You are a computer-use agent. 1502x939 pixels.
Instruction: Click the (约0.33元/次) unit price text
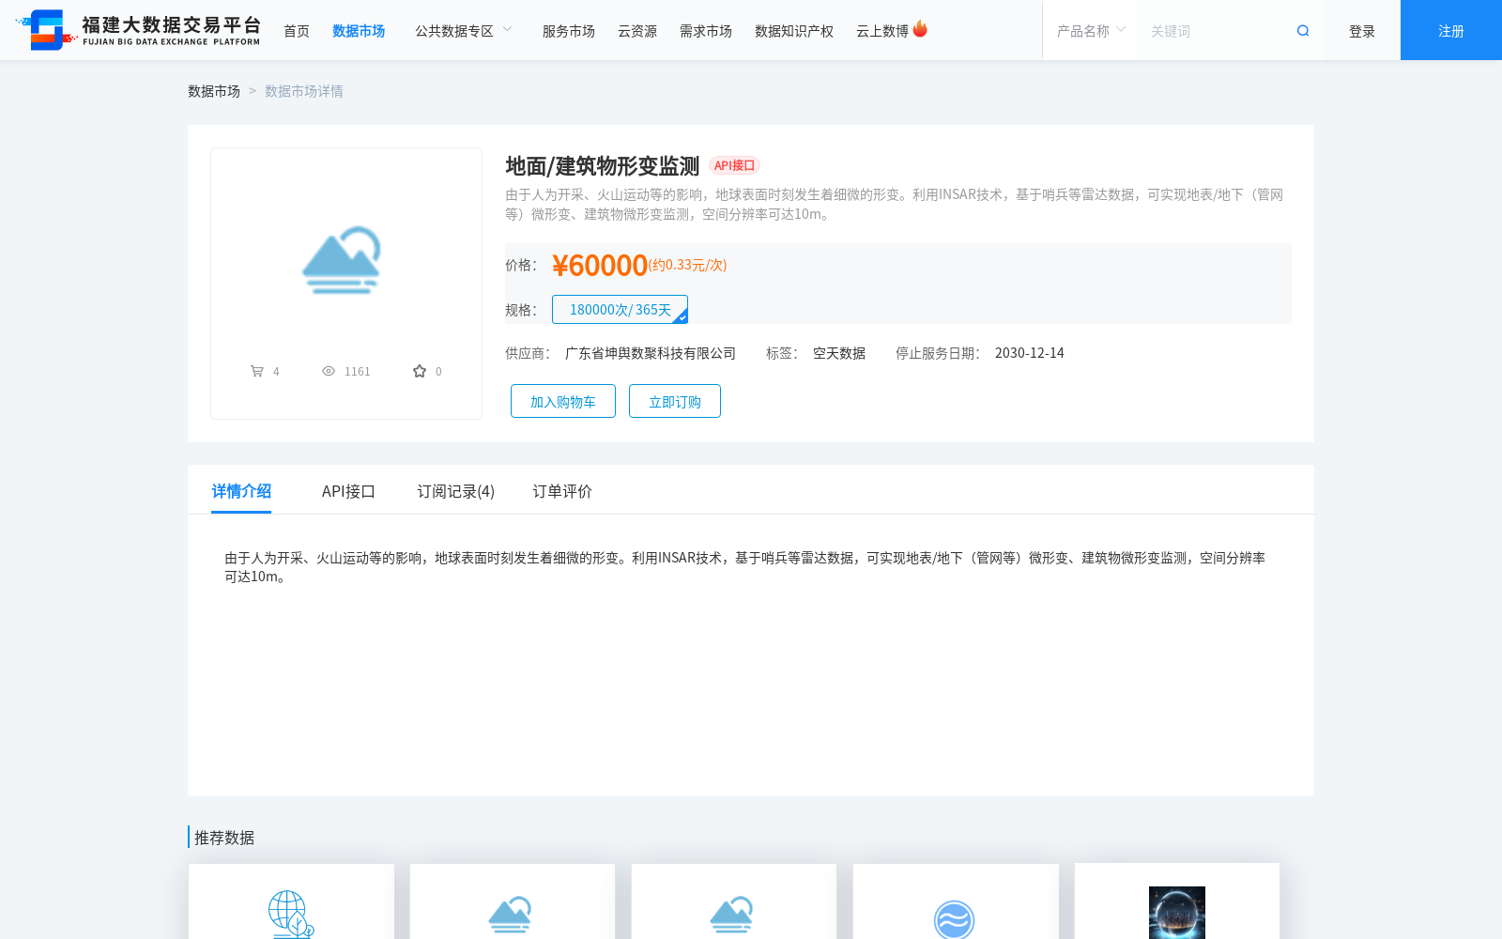pyautogui.click(x=687, y=265)
